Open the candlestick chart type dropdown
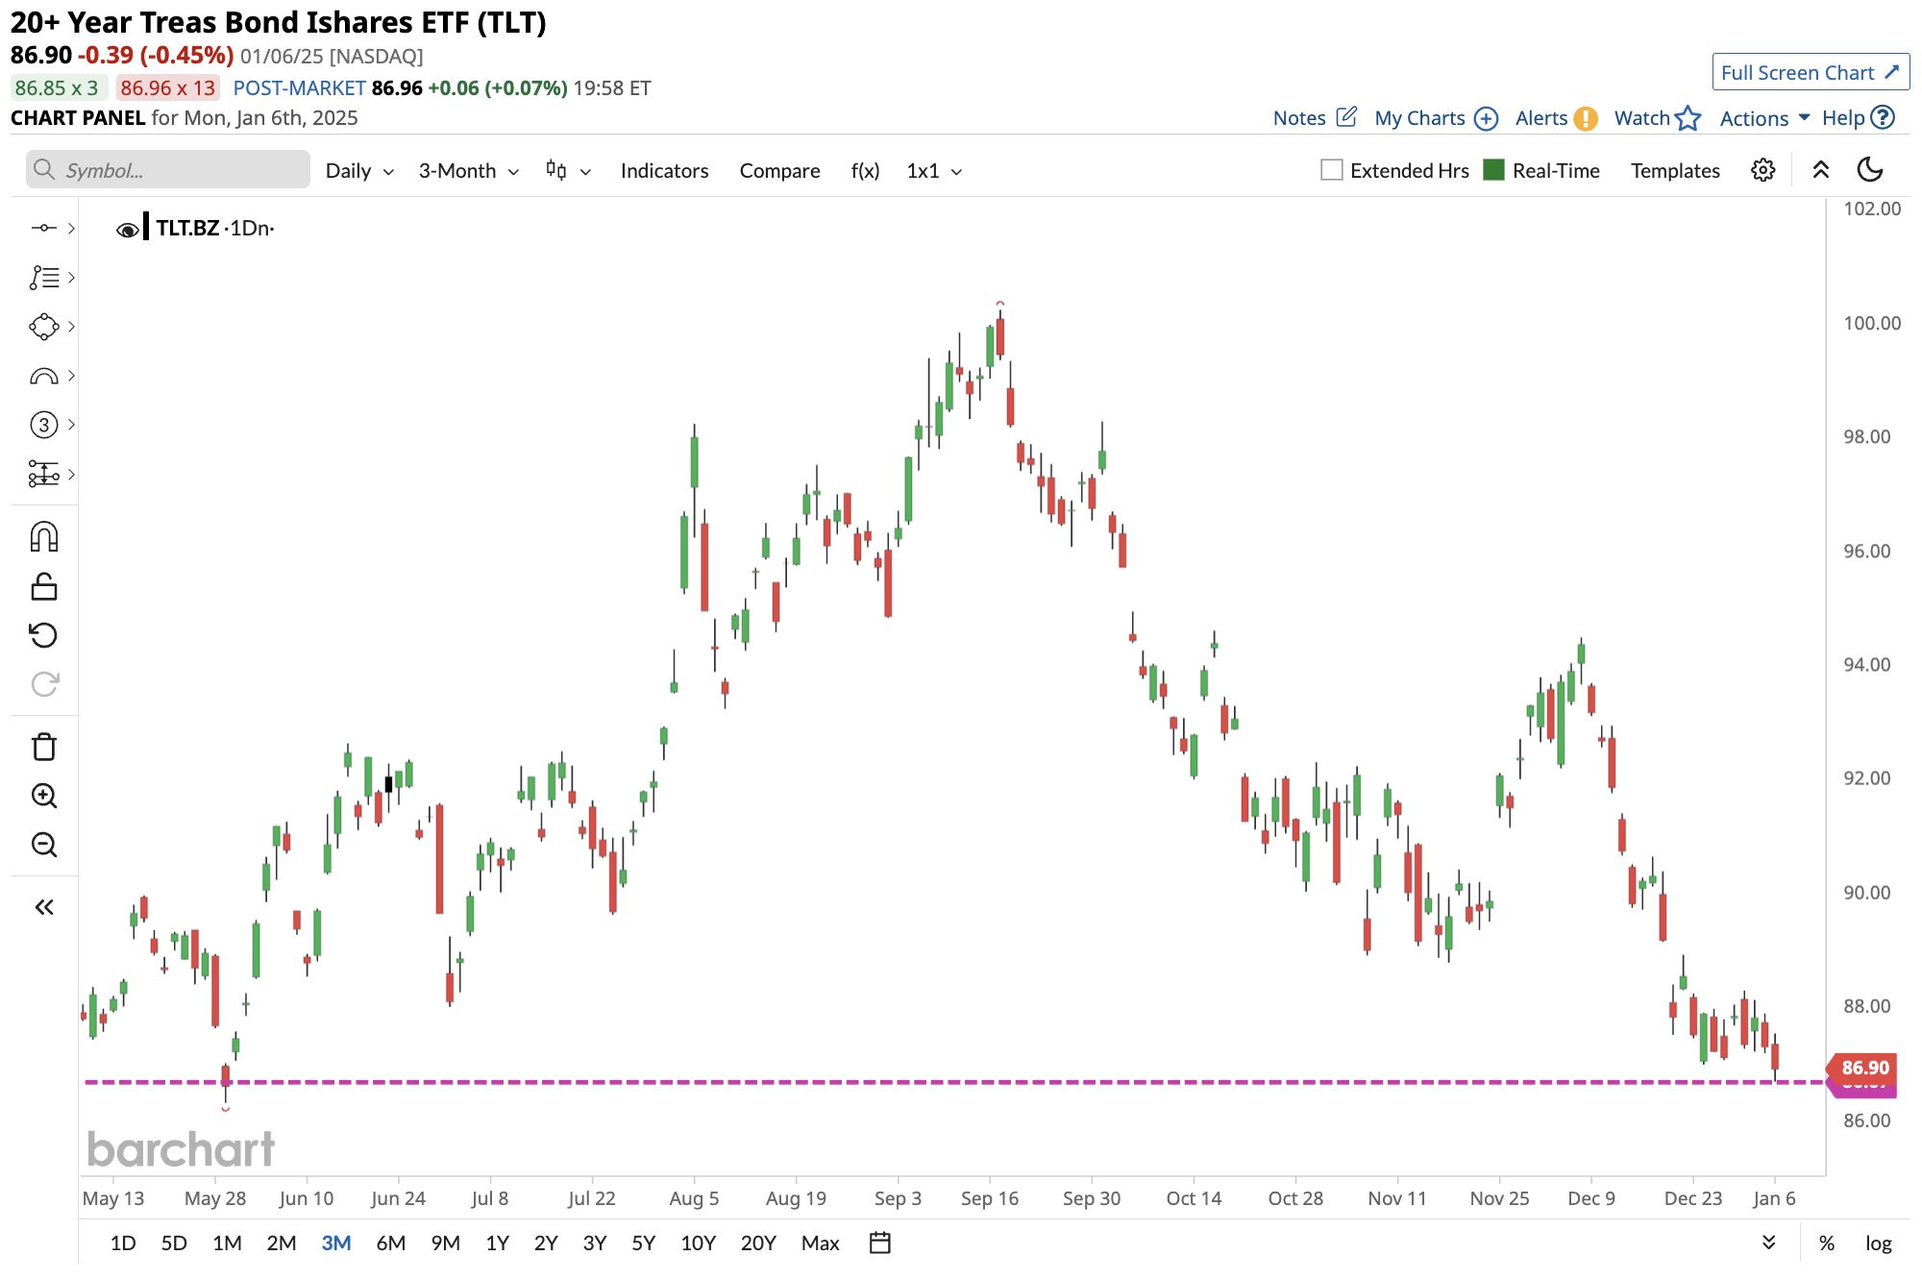This screenshot has height=1280, width=1922. (568, 170)
